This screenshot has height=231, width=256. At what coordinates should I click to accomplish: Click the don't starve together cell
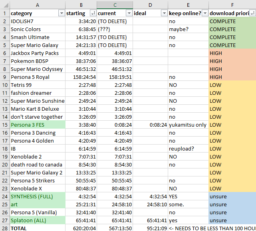(x=38, y=117)
